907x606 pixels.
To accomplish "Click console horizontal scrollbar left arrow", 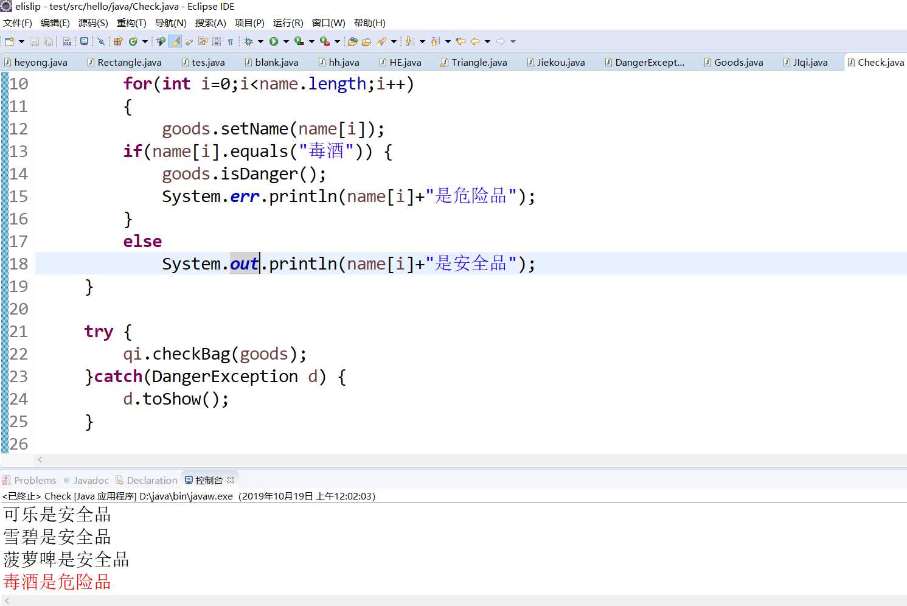I will point(7,601).
